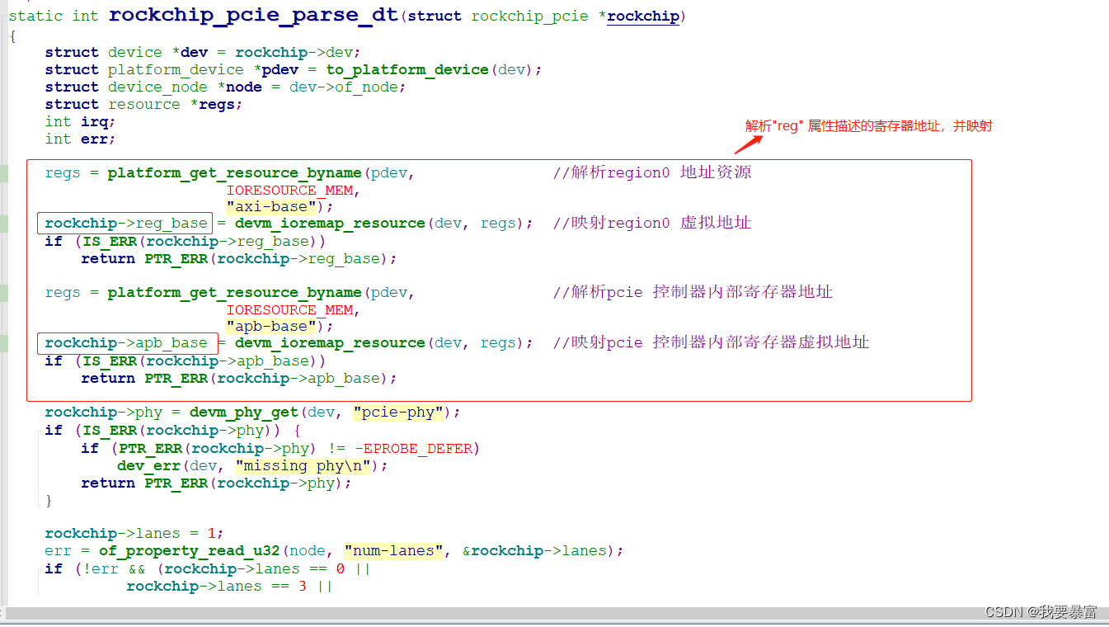Click platform_get_resource_byname on the region0 comment line
1109x627 pixels.
pyautogui.click(x=235, y=173)
